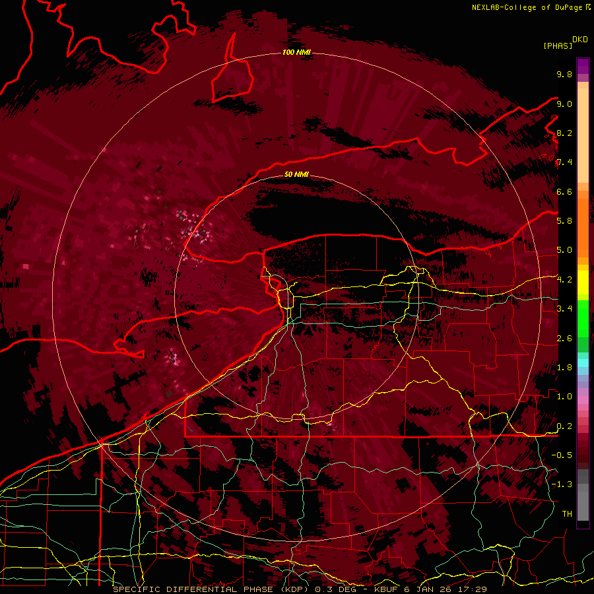Click the 1.0 legend value

pyautogui.click(x=564, y=396)
